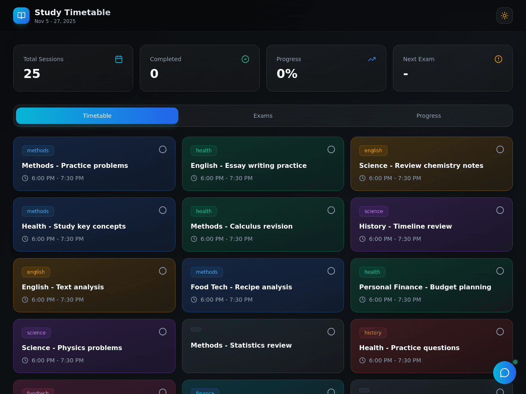Click clock icon on Science - Review chemistry notes
526x394 pixels.
[x=362, y=178]
